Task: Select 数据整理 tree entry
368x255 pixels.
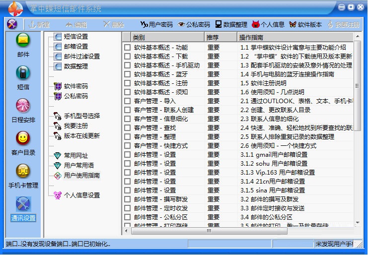Action: (x=71, y=66)
